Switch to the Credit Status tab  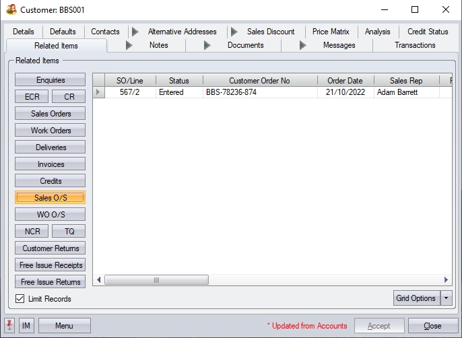428,32
